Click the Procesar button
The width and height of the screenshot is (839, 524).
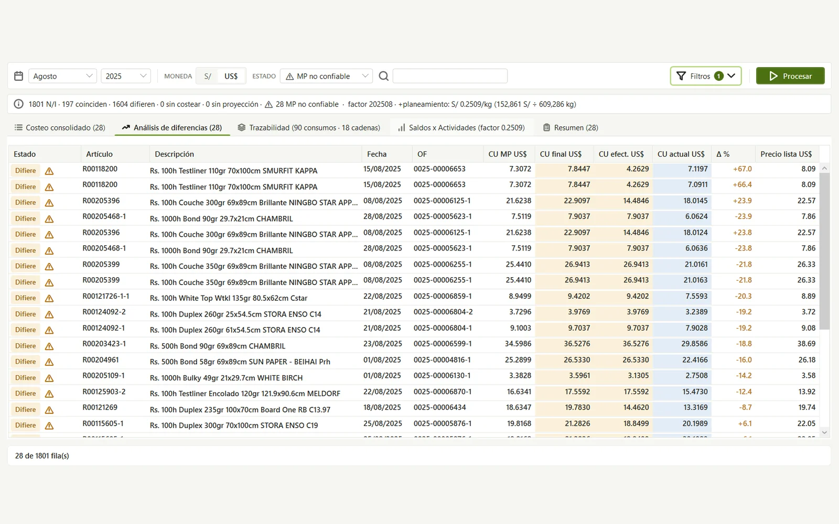[790, 76]
